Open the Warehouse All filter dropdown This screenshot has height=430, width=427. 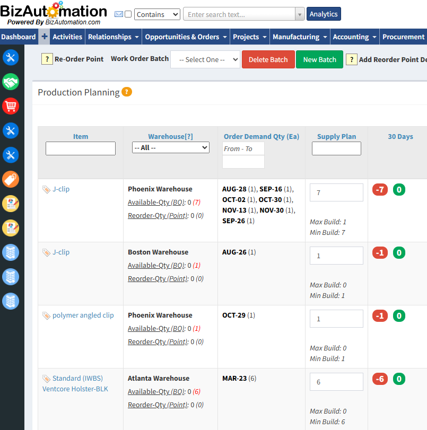tap(171, 147)
